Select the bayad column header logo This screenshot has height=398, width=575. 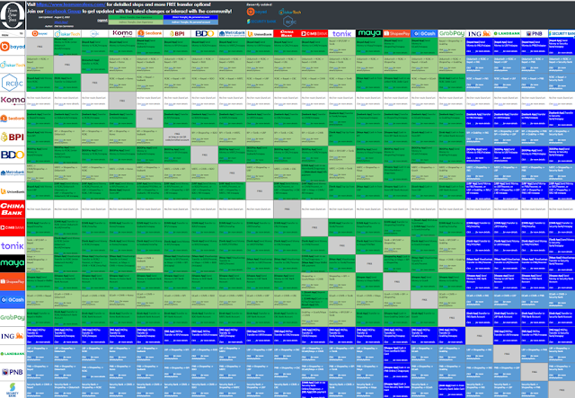[40, 33]
